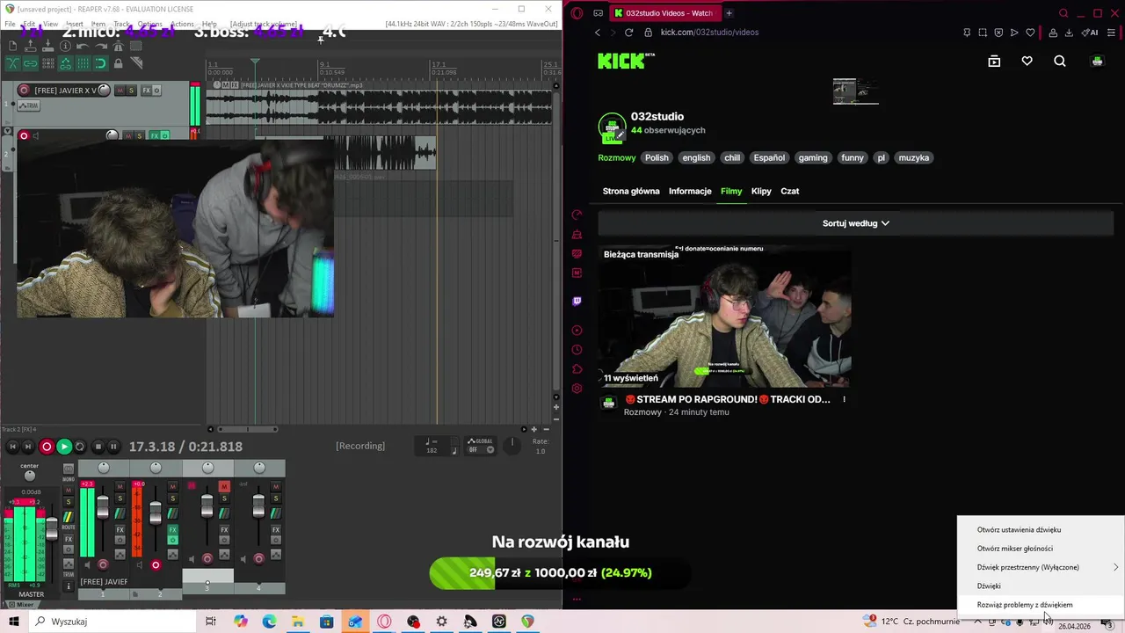Screen dimensions: 1125x633
Task: Toggle repeat in REAPER transport
Action: click(80, 447)
